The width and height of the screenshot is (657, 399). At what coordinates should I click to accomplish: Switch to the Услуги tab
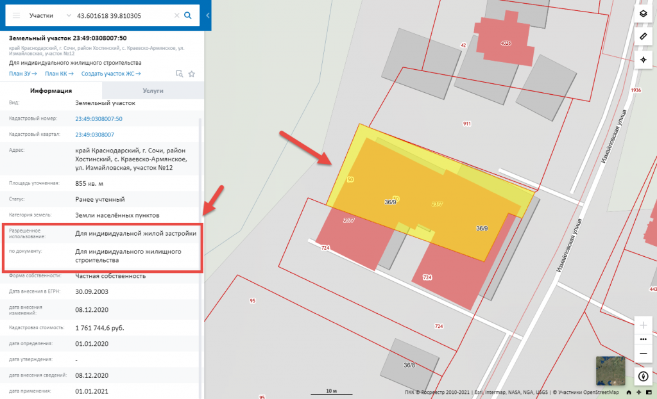pyautogui.click(x=153, y=91)
